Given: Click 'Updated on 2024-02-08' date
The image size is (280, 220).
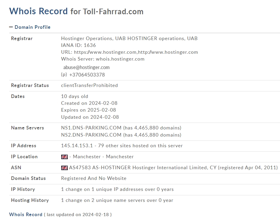Looking at the screenshot, I should pyautogui.click(x=90, y=117).
